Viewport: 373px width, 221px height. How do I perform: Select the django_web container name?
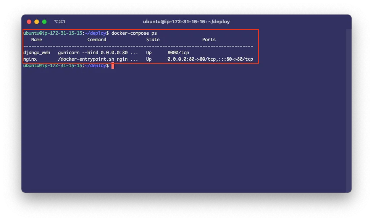(x=37, y=53)
